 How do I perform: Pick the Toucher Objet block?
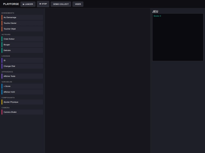tap(22, 29)
